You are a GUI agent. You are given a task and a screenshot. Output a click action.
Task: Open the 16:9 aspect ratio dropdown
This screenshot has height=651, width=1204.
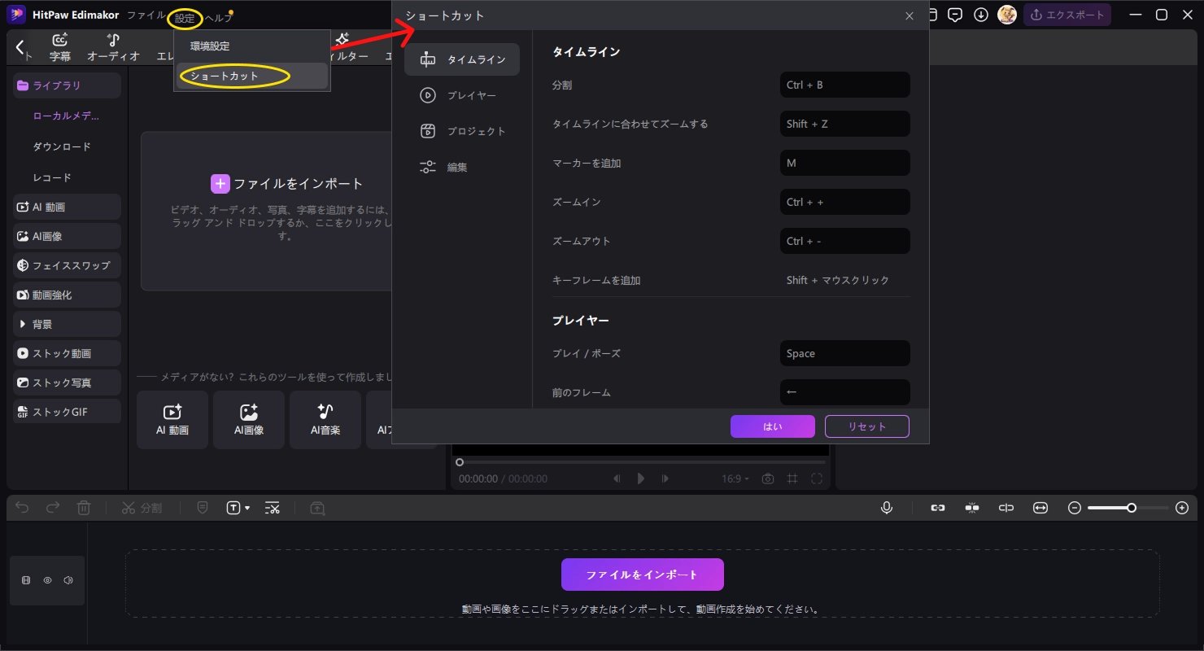(735, 478)
